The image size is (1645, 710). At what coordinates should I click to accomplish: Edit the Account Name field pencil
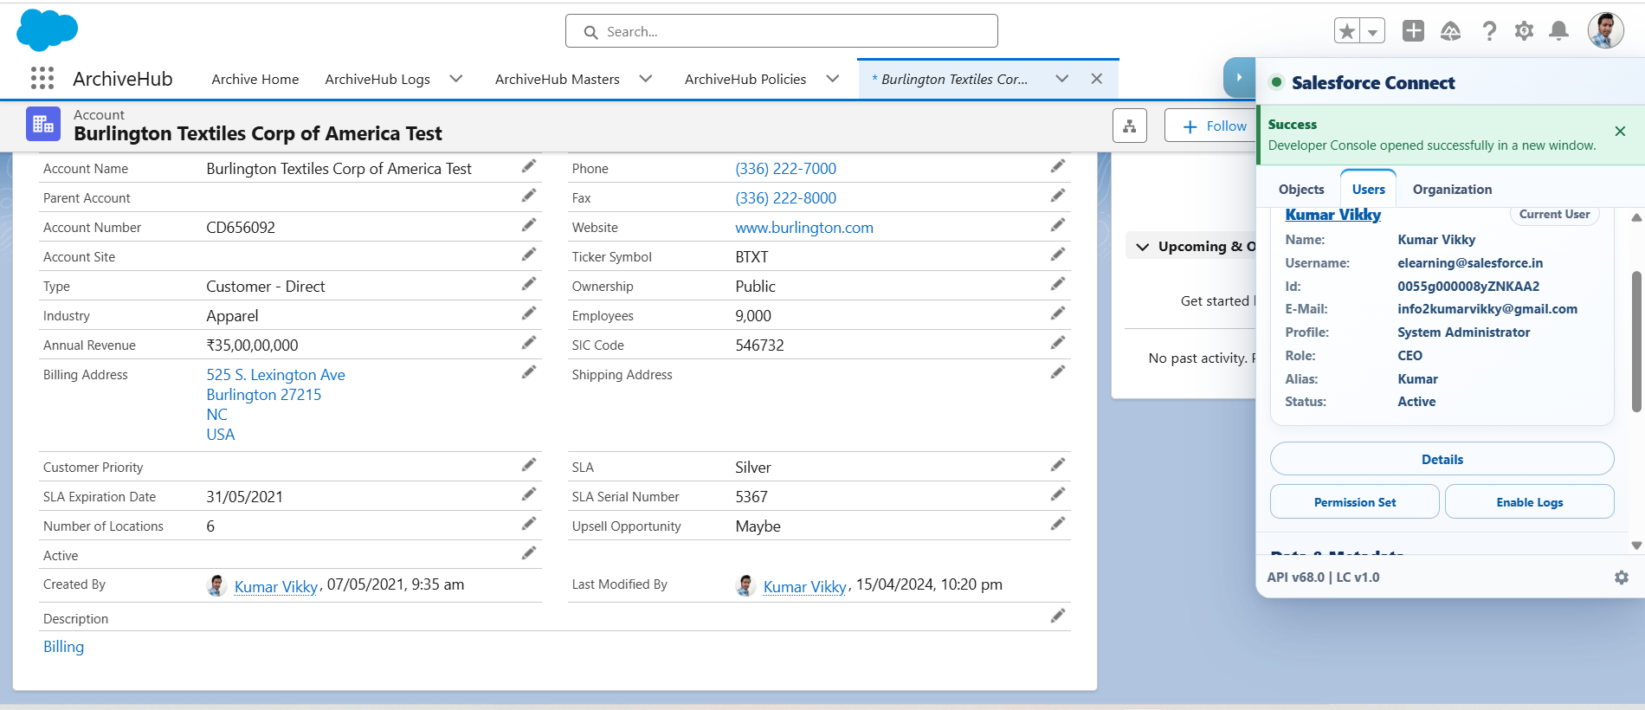(x=529, y=166)
